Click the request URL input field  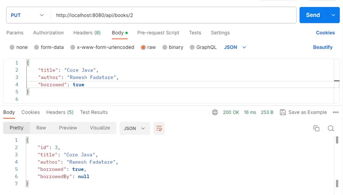[174, 15]
